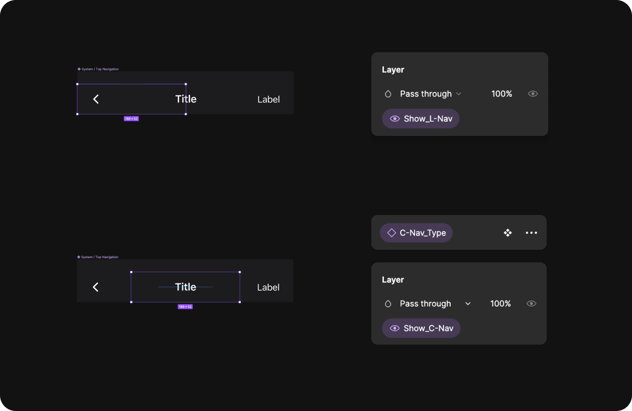Click the 100% opacity field above Show_C-Nav
The image size is (632, 411).
tap(500, 304)
